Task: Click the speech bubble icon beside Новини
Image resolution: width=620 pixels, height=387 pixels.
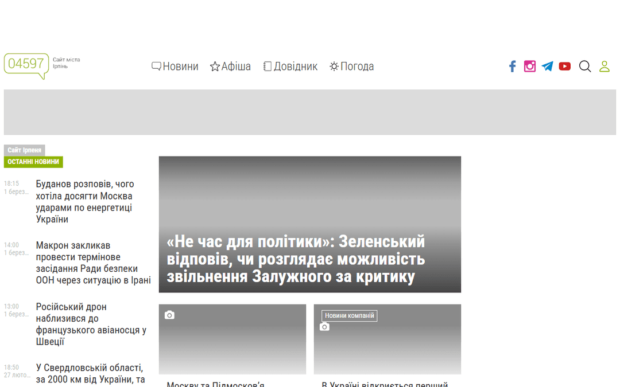Action: tap(156, 67)
